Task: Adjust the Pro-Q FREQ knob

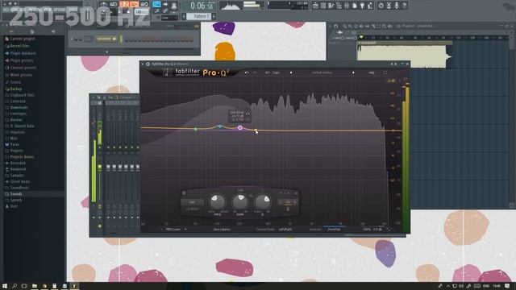Action: [x=217, y=201]
